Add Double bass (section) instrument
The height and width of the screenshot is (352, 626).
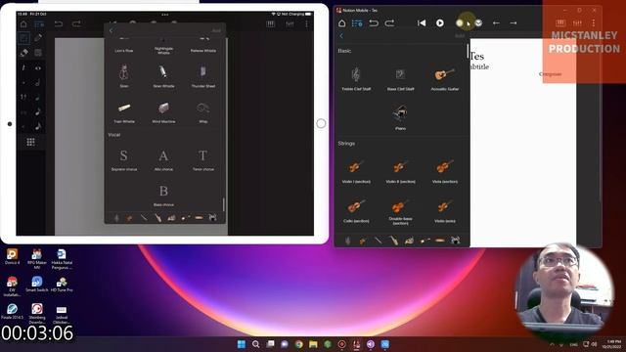pyautogui.click(x=400, y=212)
